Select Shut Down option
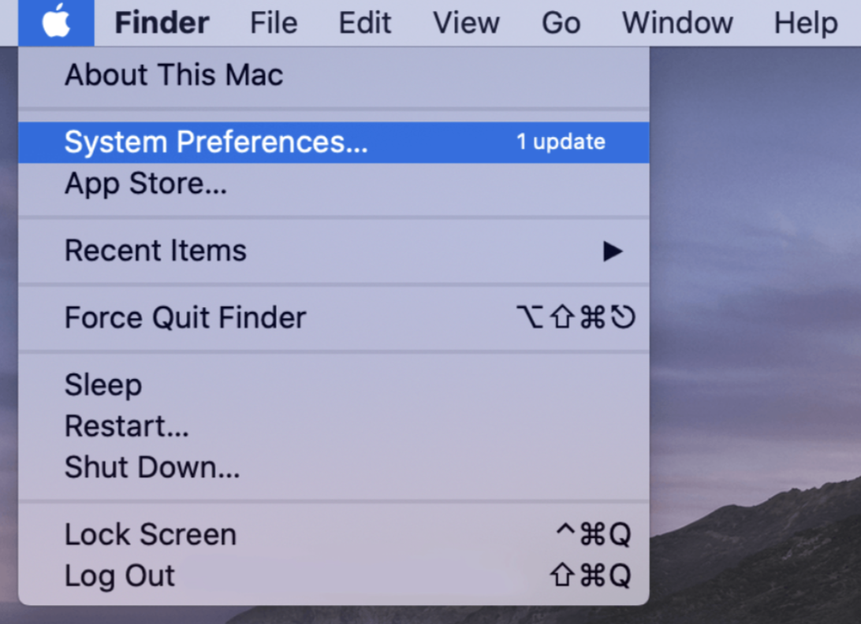Screen dimensions: 861x624 (x=152, y=468)
